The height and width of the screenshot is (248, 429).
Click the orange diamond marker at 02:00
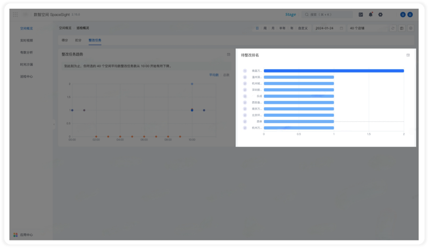click(96, 136)
